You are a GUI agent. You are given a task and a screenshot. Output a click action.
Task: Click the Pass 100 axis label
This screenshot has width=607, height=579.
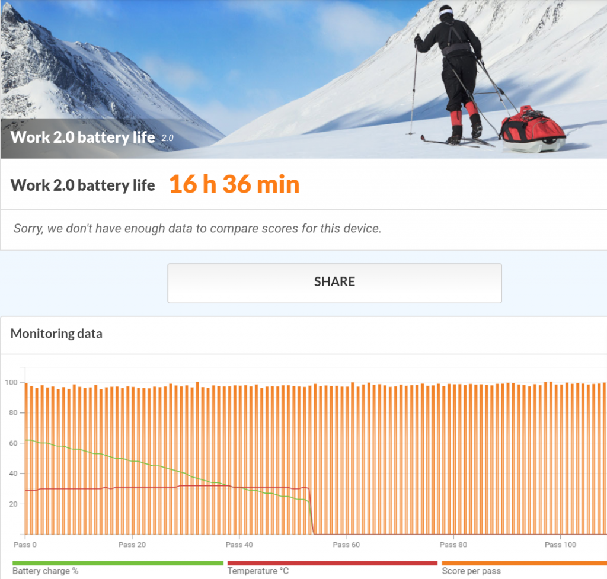pos(560,545)
